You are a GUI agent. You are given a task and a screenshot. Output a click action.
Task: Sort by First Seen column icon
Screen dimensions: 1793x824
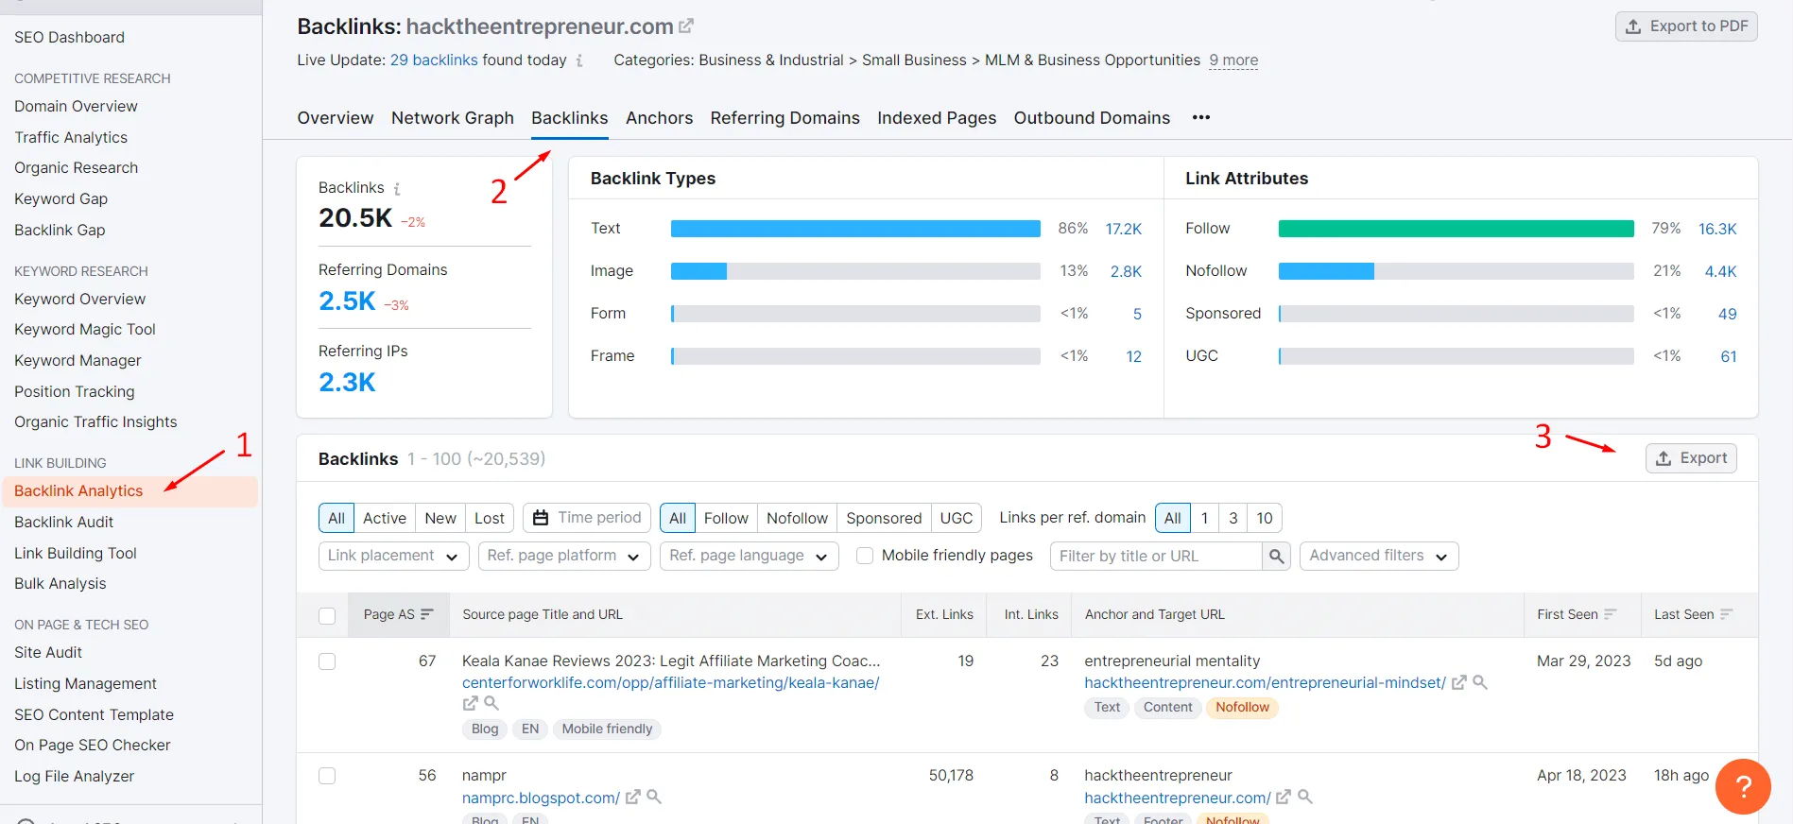pyautogui.click(x=1611, y=614)
